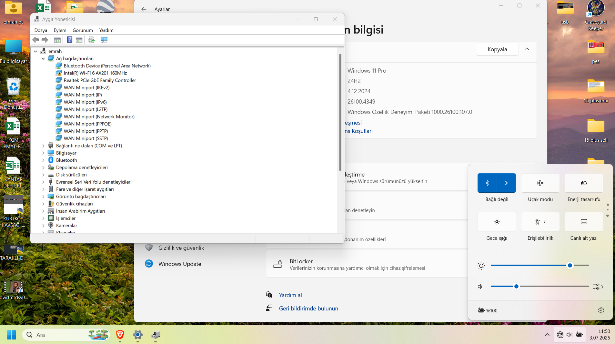Scan for hardware changes via monitor icon
Image resolution: width=615 pixels, height=344 pixels.
tap(104, 40)
